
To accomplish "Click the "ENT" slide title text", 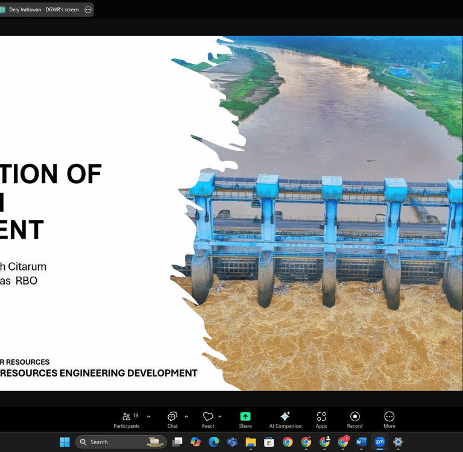I will coord(22,230).
